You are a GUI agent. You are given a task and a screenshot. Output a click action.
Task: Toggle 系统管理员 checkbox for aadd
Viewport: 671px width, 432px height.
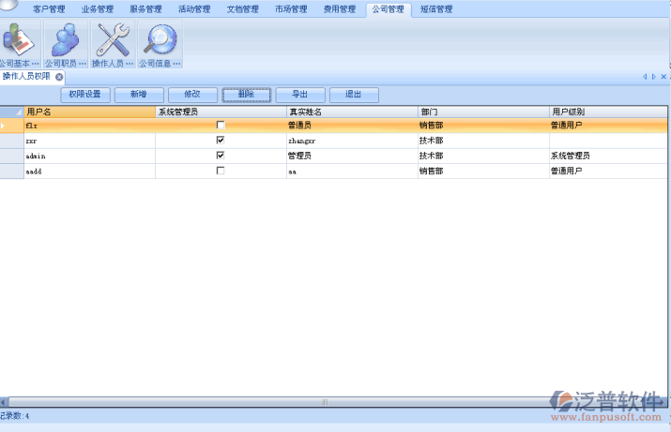[221, 171]
